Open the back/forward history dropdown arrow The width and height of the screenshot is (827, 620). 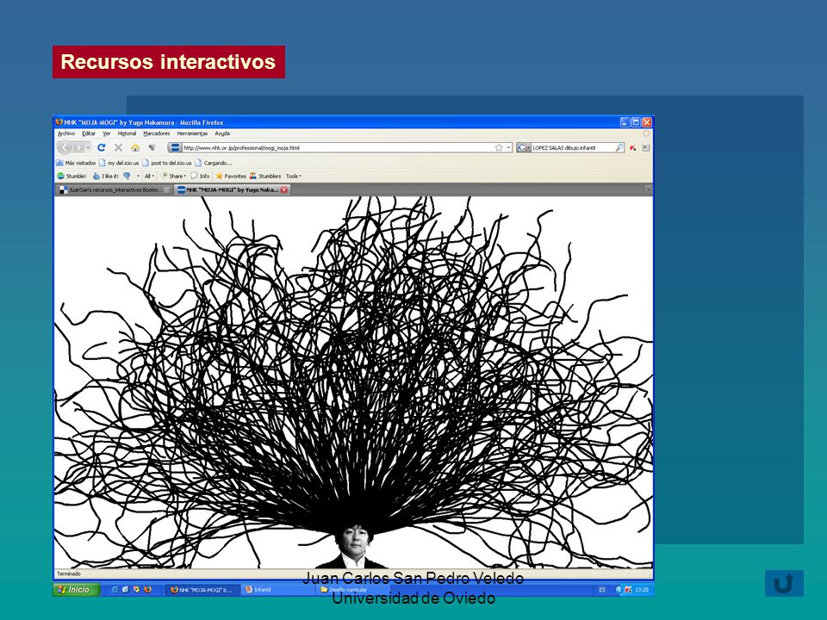pos(88,147)
